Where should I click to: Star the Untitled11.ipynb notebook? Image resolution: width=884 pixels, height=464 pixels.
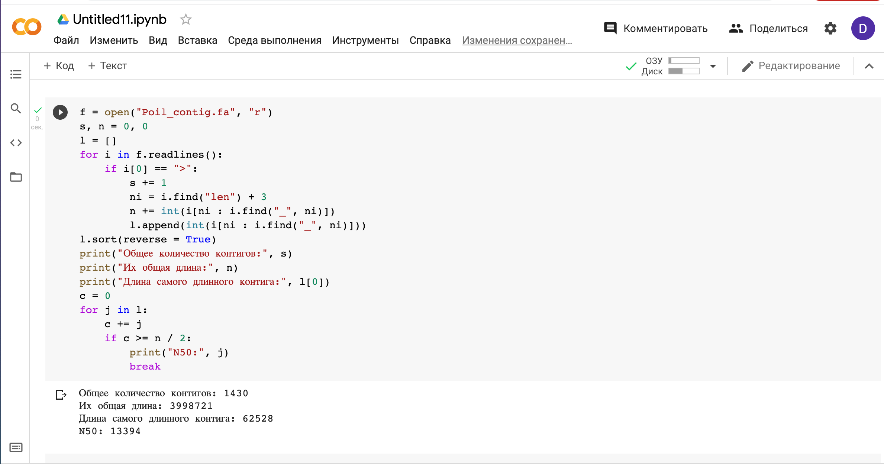point(185,19)
